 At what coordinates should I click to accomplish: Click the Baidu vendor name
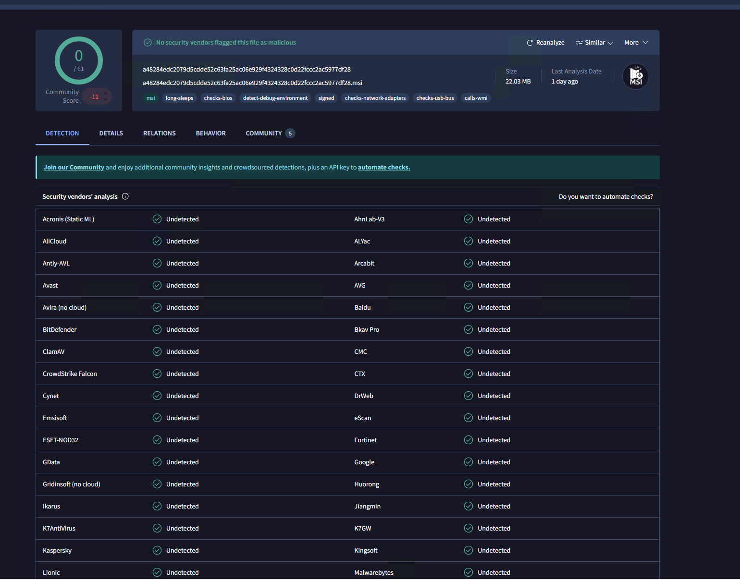coord(362,307)
